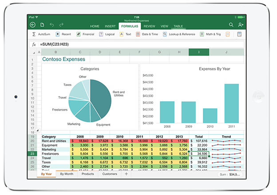The image size is (277, 195).
Task: Open the By Month sheet tab
Action: 67,174
